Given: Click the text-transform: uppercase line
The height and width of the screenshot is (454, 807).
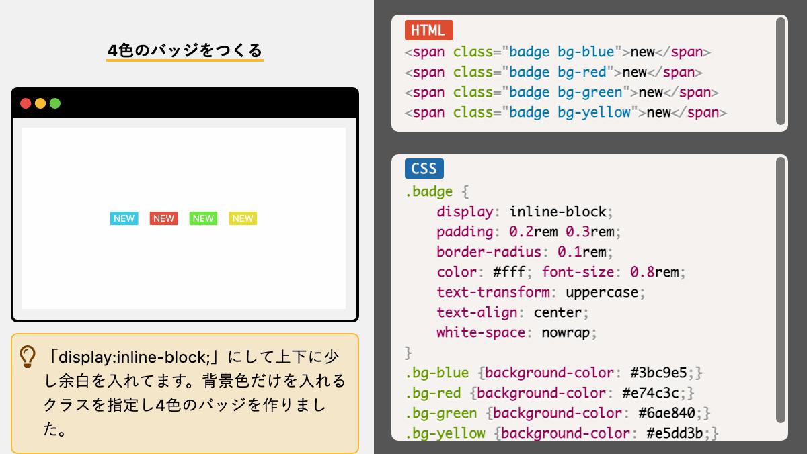Looking at the screenshot, I should [x=541, y=293].
